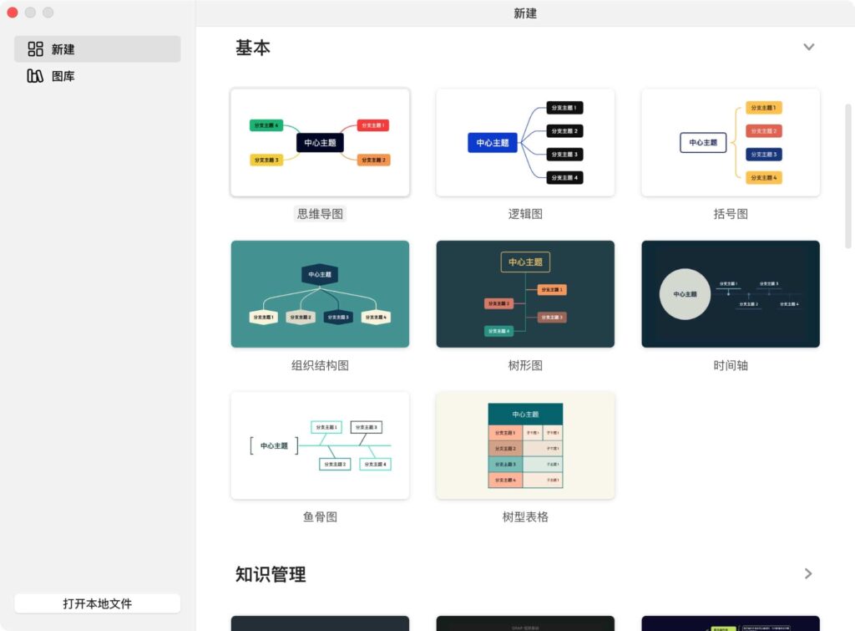Select the 树型表格 tree table template
This screenshot has width=855, height=631.
524,445
